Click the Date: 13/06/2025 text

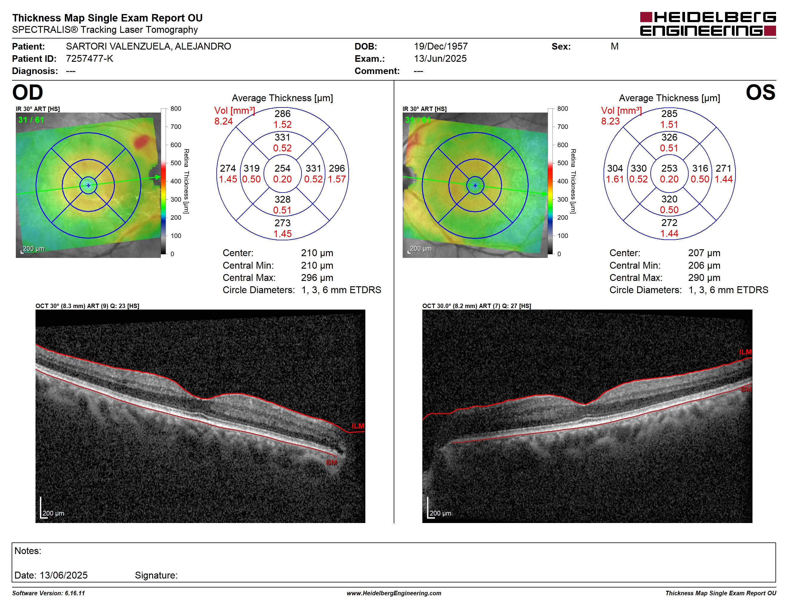click(51, 575)
